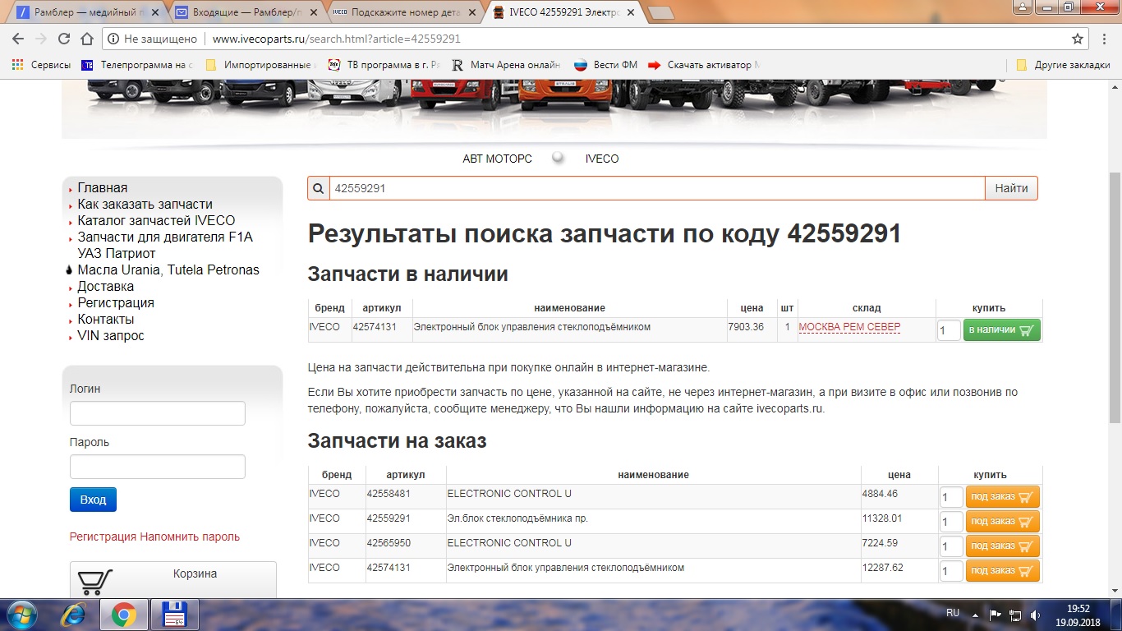Click the blue Вход button
The image size is (1122, 631).
[93, 500]
